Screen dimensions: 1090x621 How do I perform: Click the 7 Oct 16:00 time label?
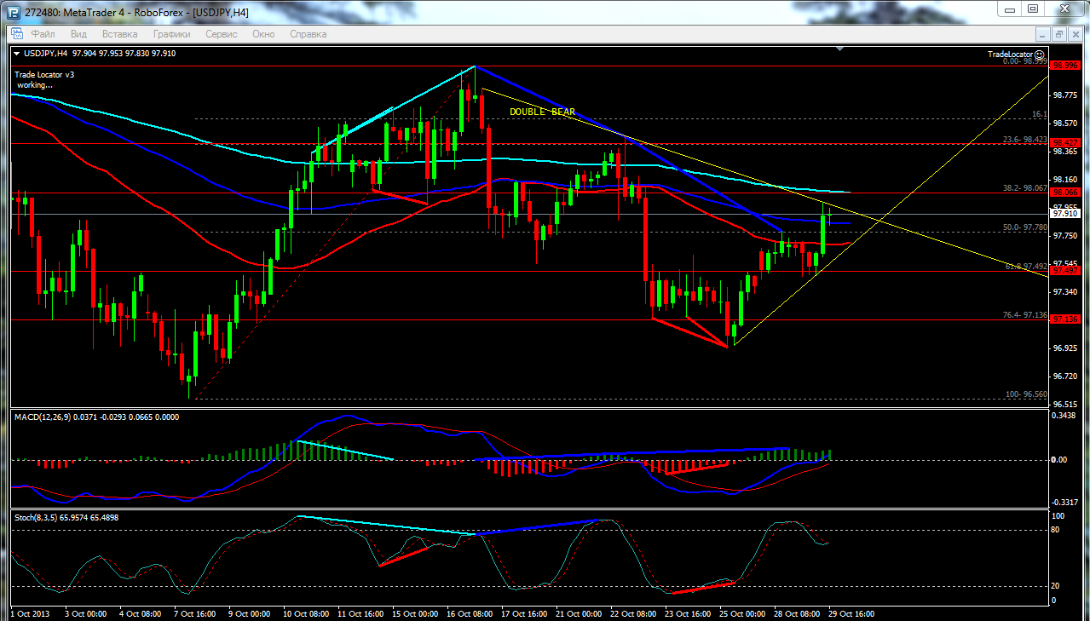[x=197, y=613]
